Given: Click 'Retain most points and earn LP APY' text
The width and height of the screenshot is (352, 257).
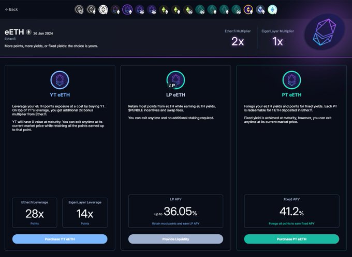Looking at the screenshot, I should [175, 223].
